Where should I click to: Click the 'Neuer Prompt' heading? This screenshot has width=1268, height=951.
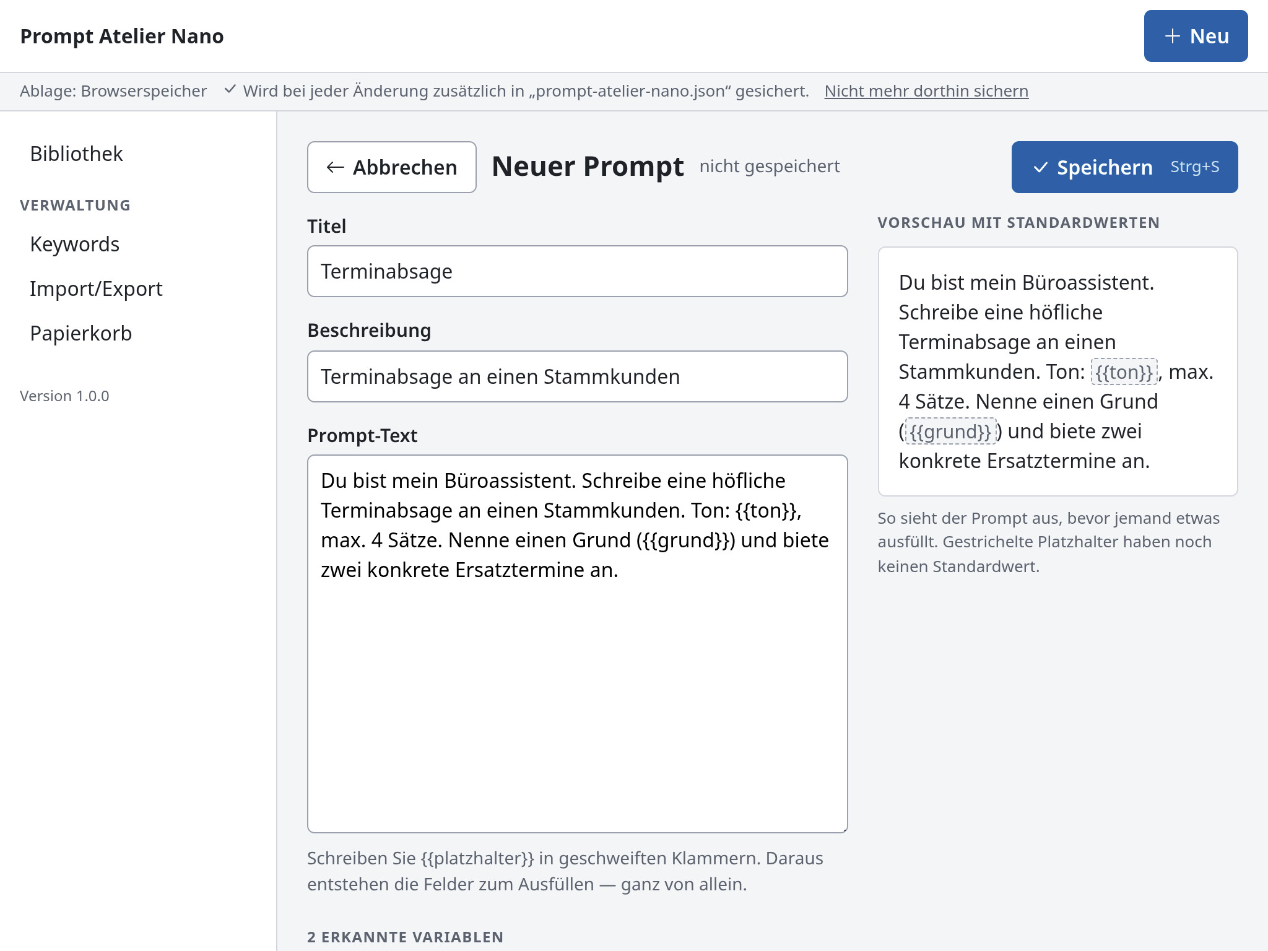pos(588,166)
